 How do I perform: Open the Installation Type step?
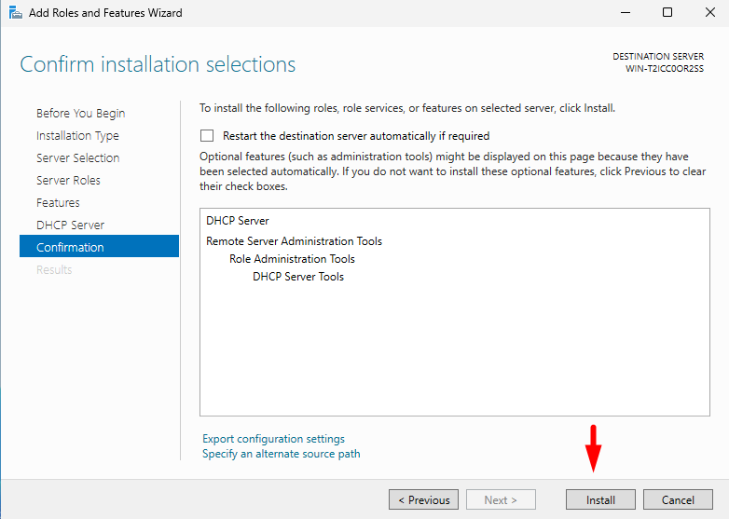point(77,135)
